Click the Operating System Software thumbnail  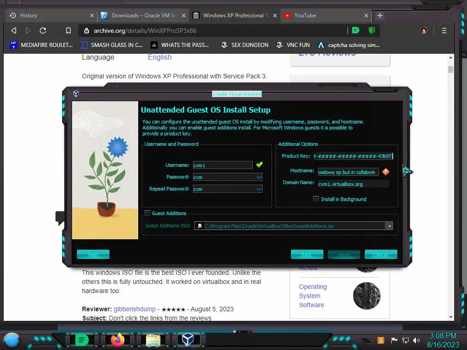point(367,296)
